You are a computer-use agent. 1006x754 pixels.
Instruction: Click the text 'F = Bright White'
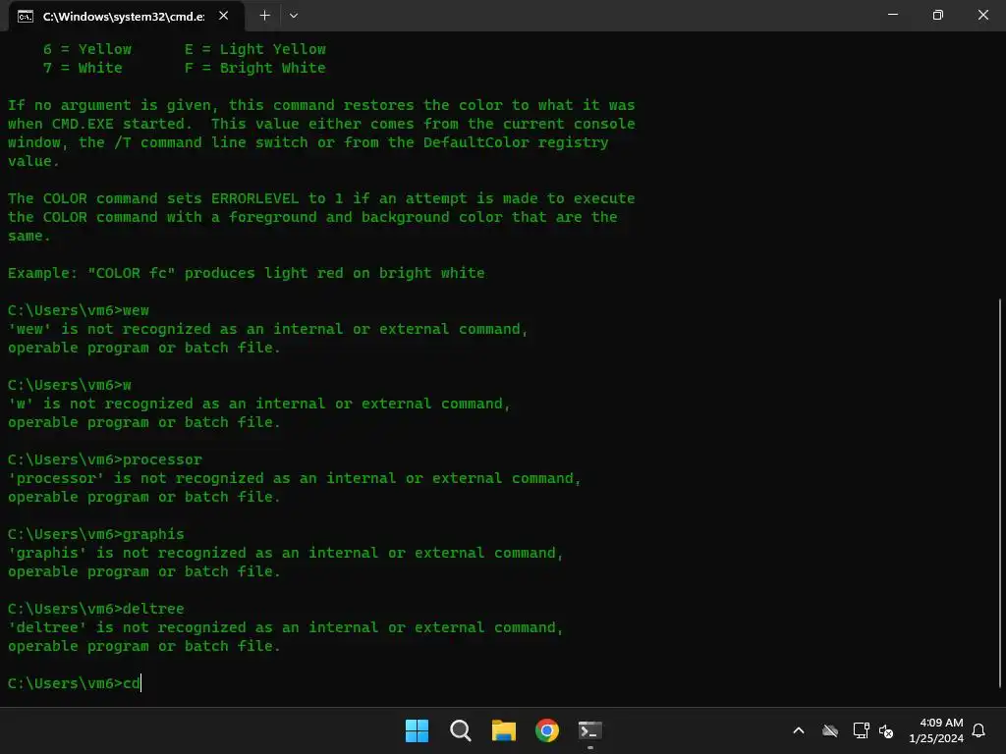254,68
